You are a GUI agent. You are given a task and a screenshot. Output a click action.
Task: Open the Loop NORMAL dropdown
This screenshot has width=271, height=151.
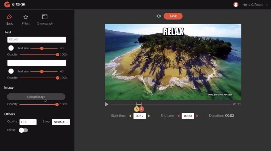pyautogui.click(x=61, y=122)
